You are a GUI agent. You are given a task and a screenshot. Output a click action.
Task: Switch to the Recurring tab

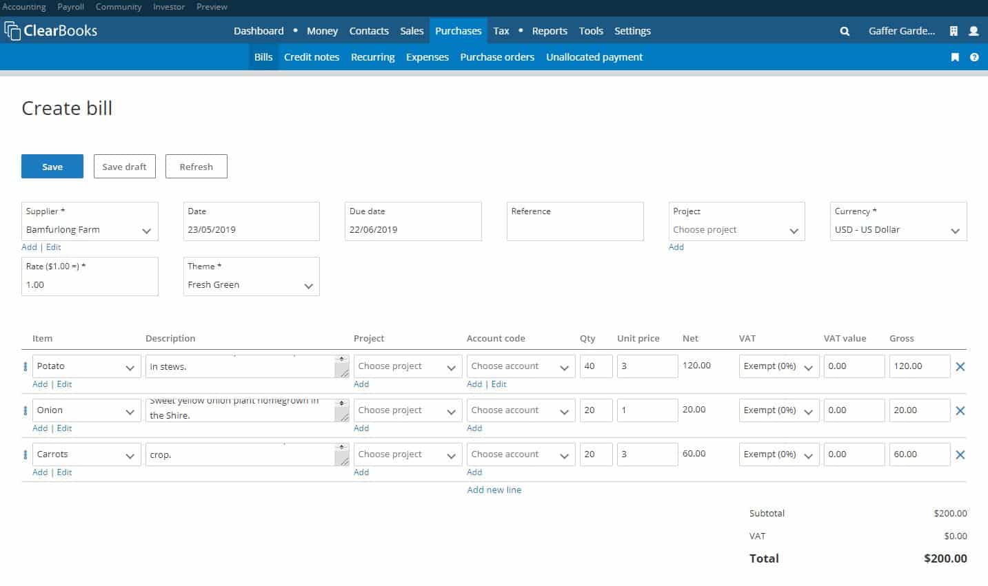click(372, 57)
